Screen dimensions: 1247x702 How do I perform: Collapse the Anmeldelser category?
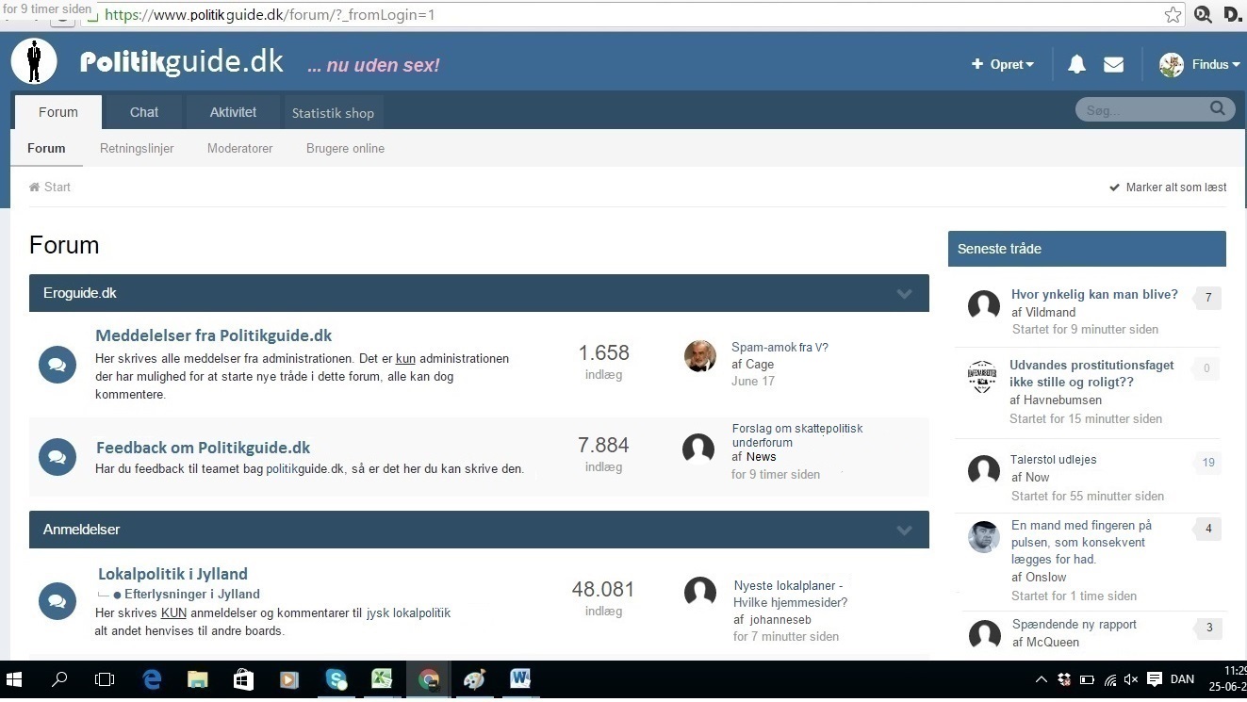(x=904, y=530)
